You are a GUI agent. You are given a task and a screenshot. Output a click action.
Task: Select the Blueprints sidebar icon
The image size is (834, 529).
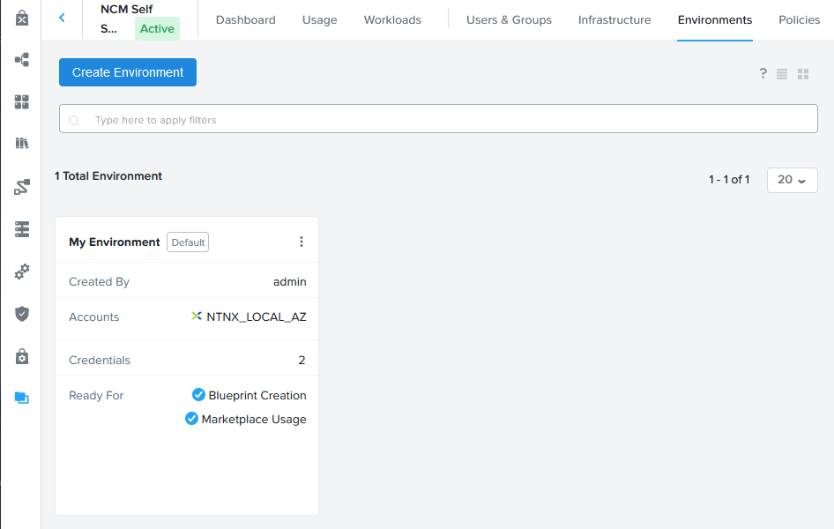(x=21, y=60)
